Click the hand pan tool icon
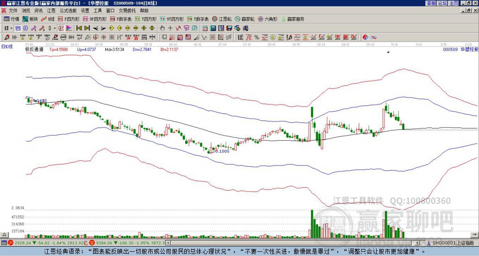 [x=162, y=28]
